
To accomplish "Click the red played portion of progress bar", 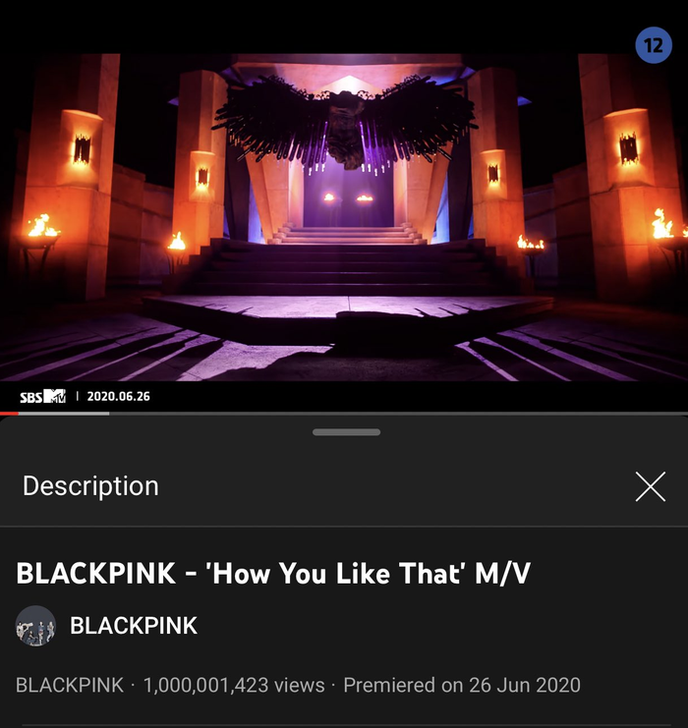I will click(9, 414).
